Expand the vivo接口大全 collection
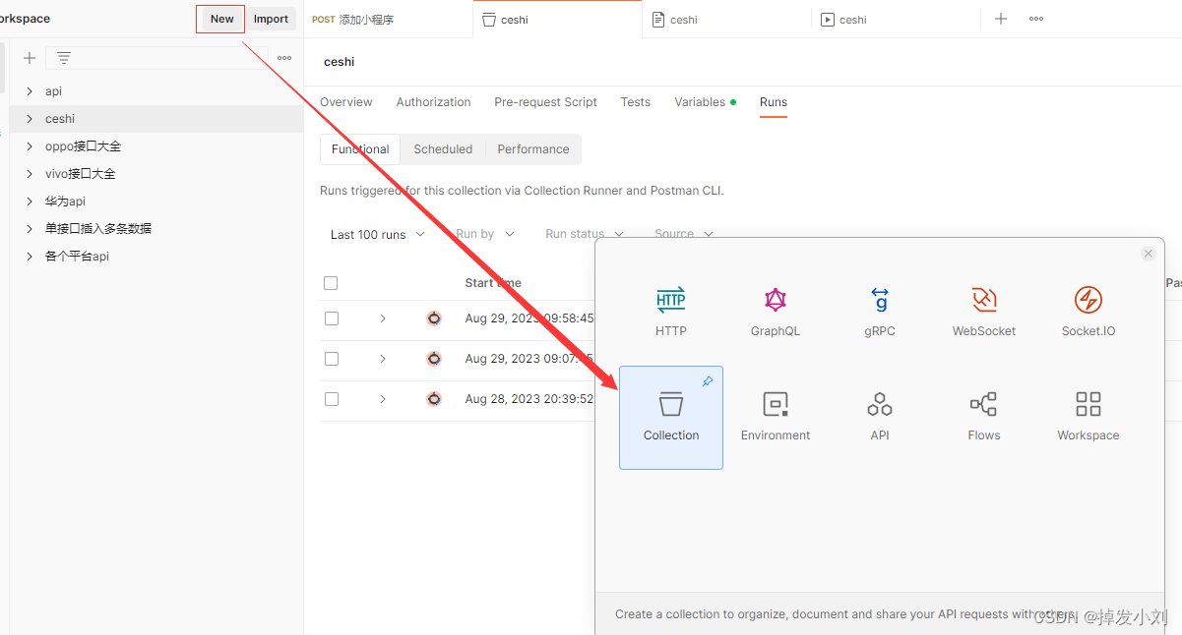 [30, 174]
